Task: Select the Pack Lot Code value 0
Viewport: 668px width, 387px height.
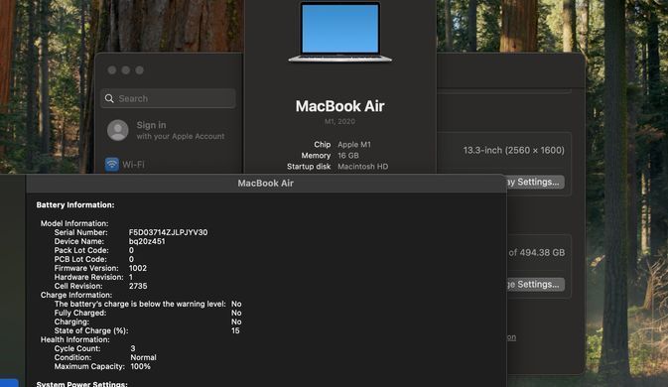Action: [x=131, y=250]
